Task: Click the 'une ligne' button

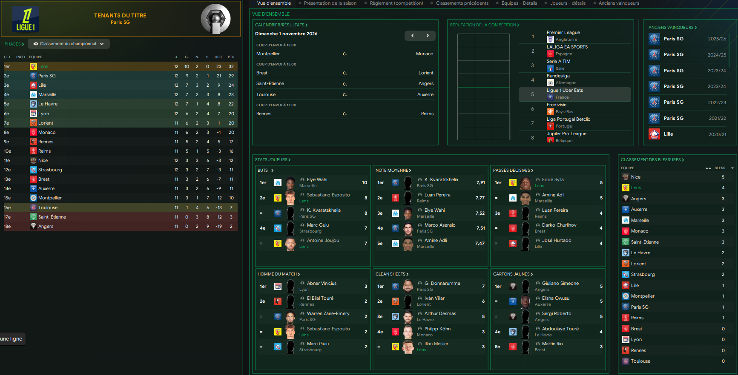Action: click(x=12, y=339)
